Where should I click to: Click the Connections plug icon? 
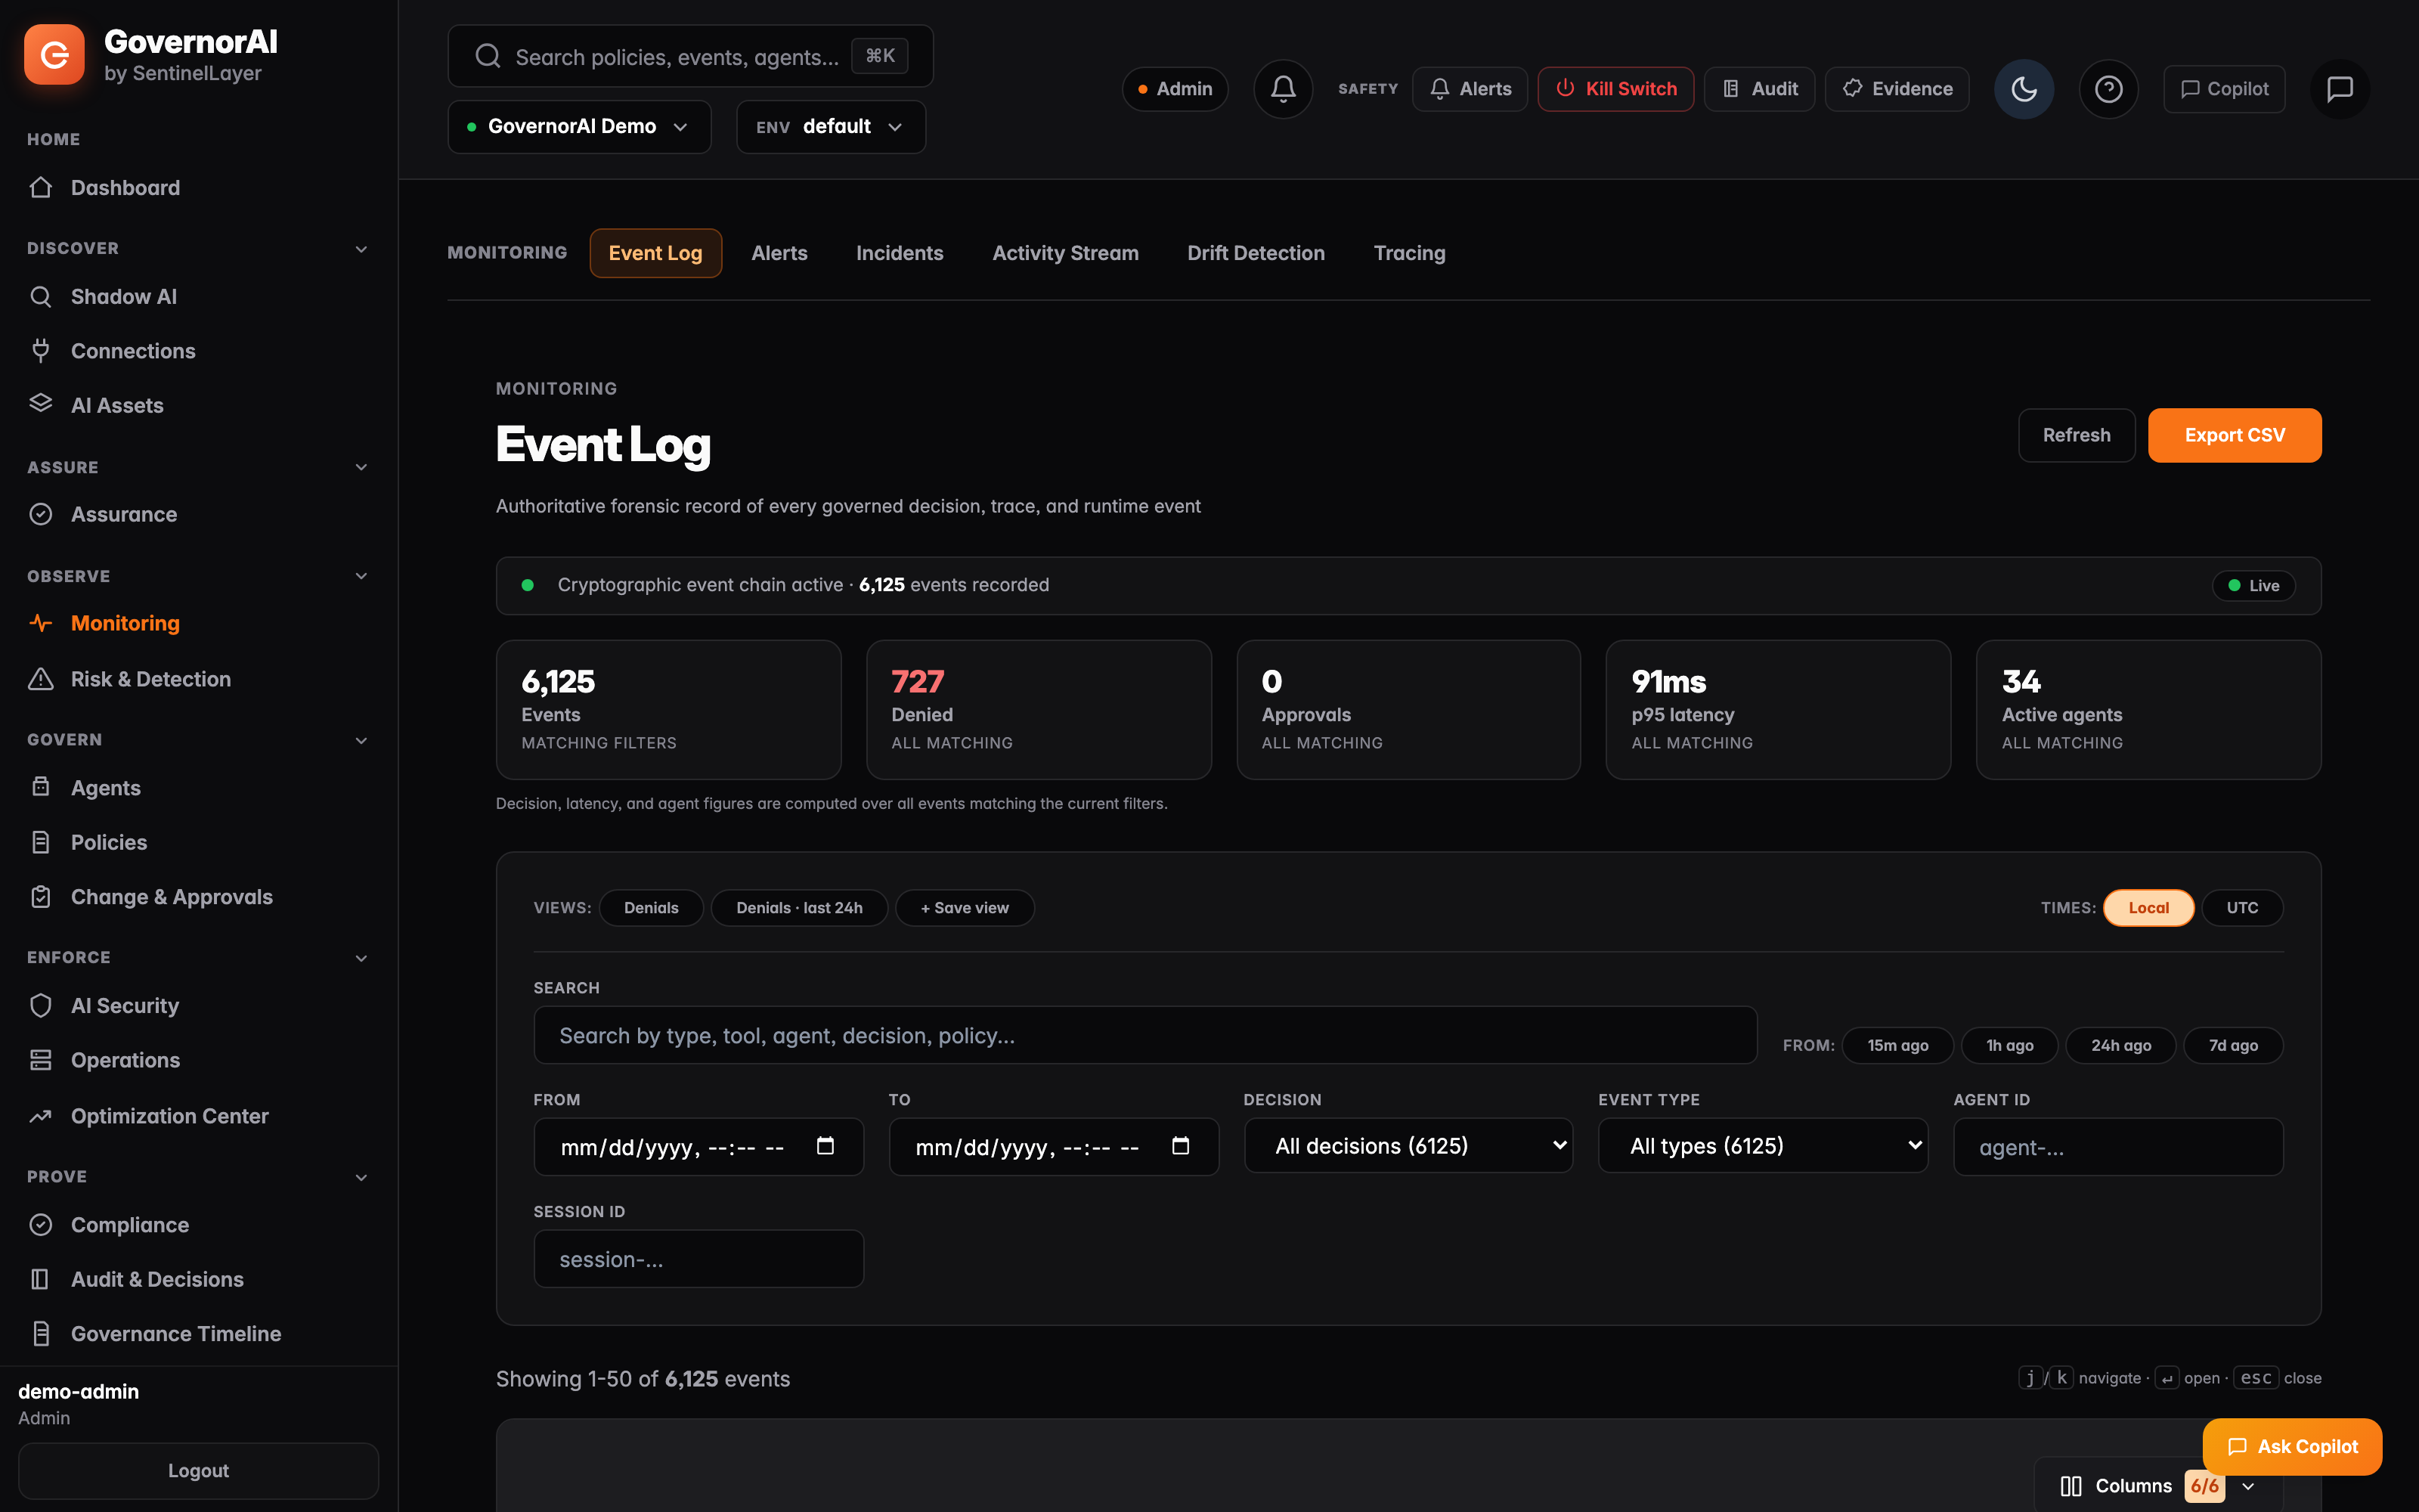[41, 350]
